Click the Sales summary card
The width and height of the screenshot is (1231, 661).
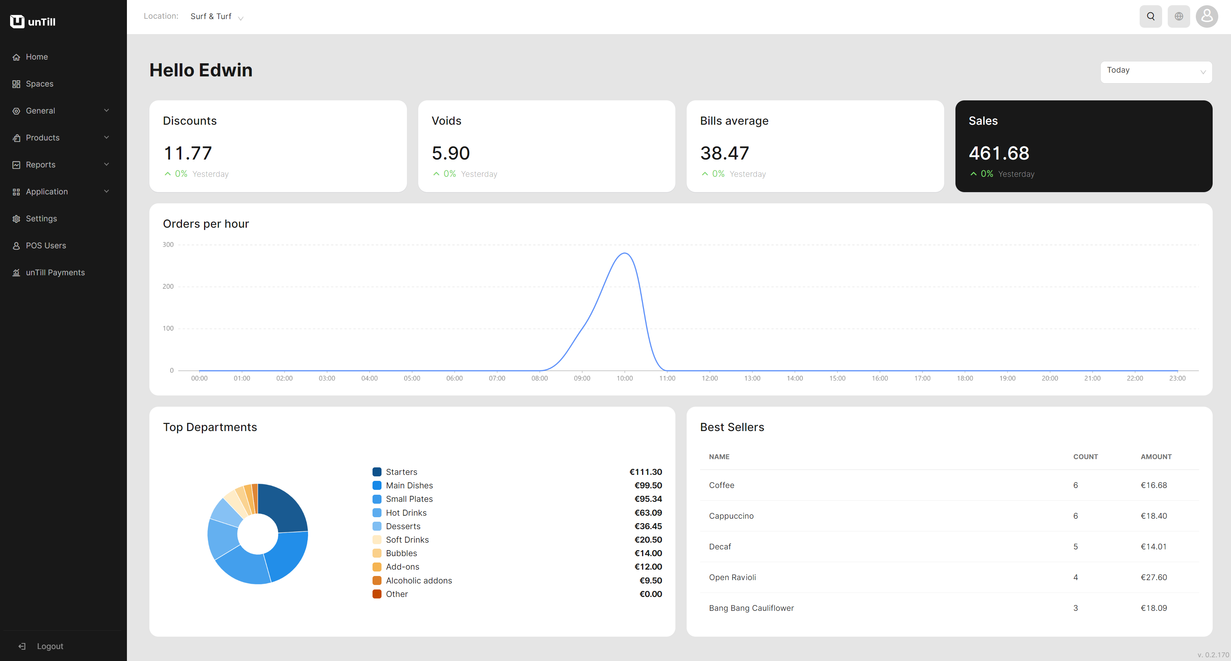click(x=1083, y=146)
